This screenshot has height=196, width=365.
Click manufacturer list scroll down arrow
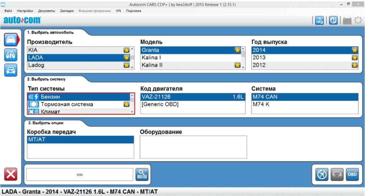(132, 67)
